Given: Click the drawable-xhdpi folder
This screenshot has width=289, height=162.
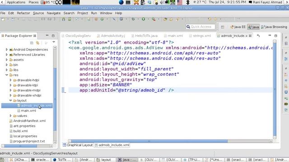Looking at the screenshot, I should [27, 95].
